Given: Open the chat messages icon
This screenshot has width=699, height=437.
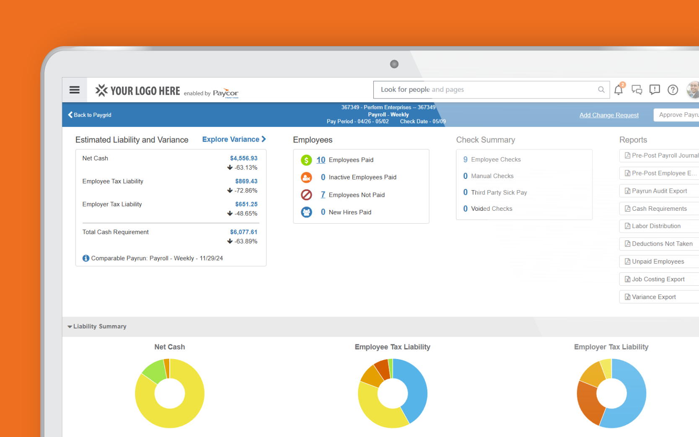Looking at the screenshot, I should (x=637, y=90).
